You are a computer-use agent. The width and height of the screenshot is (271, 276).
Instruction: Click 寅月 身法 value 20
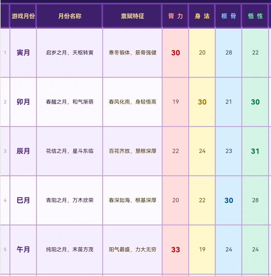click(202, 53)
